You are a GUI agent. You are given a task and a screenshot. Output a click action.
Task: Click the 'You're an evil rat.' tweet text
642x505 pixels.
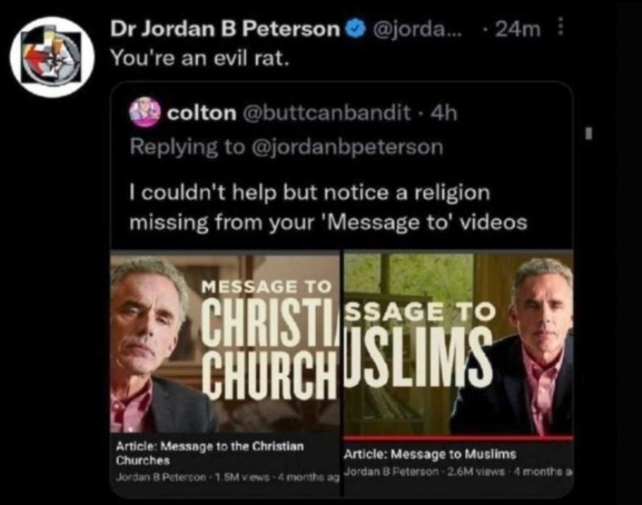pyautogui.click(x=200, y=58)
